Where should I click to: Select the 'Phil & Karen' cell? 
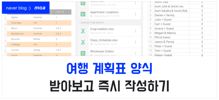[x=172, y=37]
